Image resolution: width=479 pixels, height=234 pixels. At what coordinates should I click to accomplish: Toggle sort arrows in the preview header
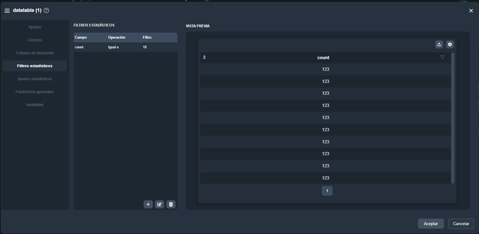click(204, 57)
